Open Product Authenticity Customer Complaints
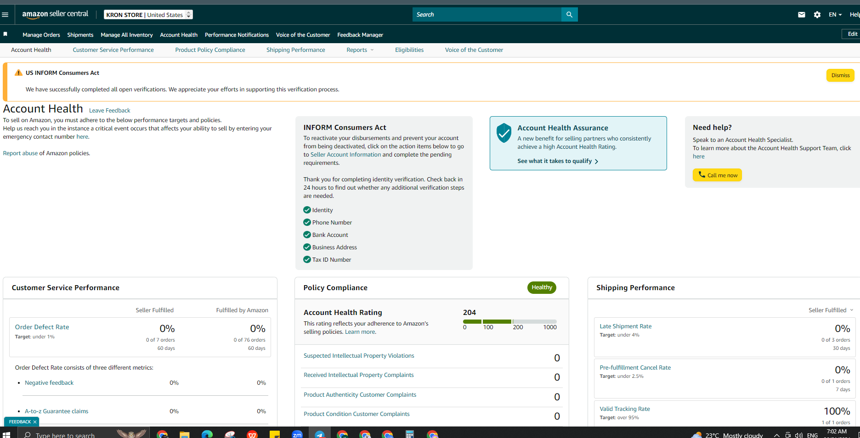Image resolution: width=860 pixels, height=438 pixels. (x=360, y=395)
